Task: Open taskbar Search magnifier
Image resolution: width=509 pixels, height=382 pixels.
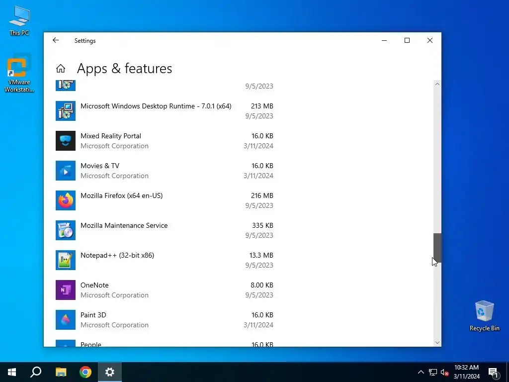Action: [x=36, y=372]
